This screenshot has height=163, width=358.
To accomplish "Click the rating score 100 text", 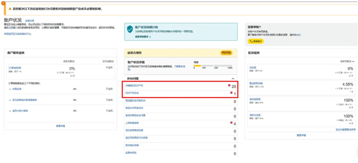I will (x=196, y=62).
